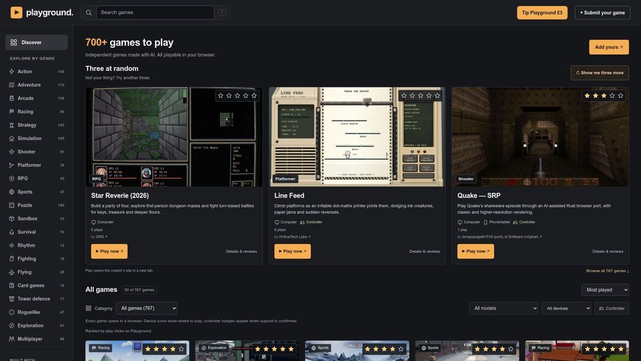The width and height of the screenshot is (641, 361).
Task: Open the DRS creator link
Action: pos(101,237)
